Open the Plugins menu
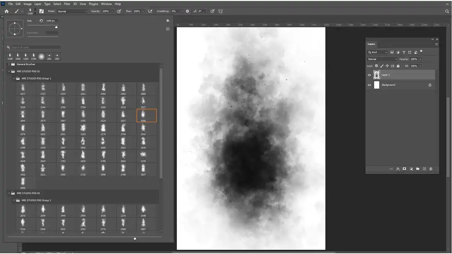 (x=94, y=4)
